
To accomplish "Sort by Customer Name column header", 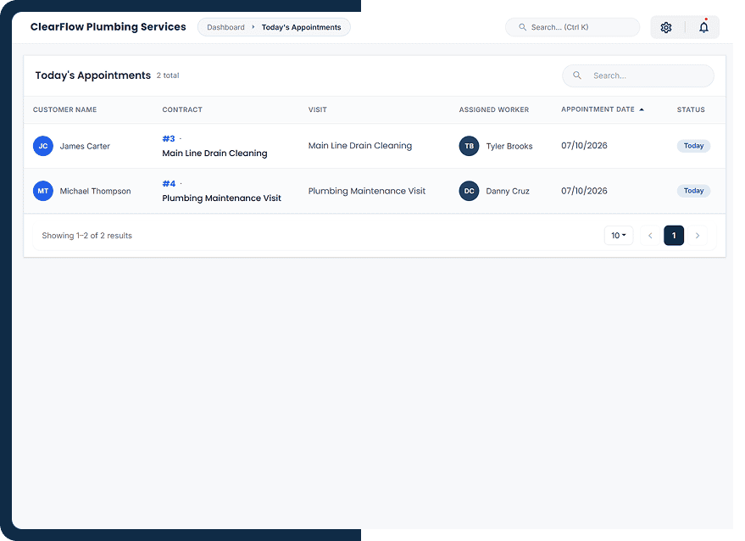I will [x=64, y=110].
